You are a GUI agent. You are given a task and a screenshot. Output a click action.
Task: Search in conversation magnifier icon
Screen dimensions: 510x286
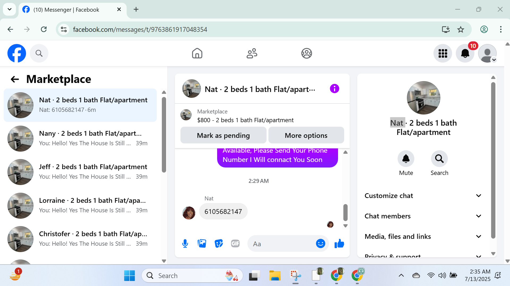(439, 159)
